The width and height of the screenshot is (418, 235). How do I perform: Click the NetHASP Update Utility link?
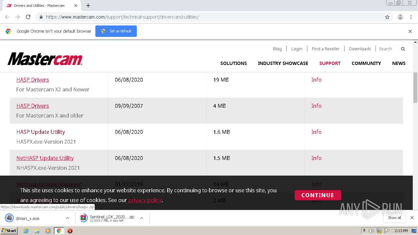[45, 158]
